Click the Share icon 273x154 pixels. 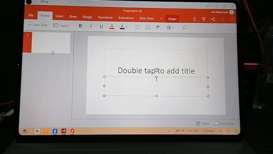click(213, 19)
